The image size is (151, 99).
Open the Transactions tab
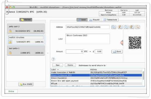click(x=110, y=20)
